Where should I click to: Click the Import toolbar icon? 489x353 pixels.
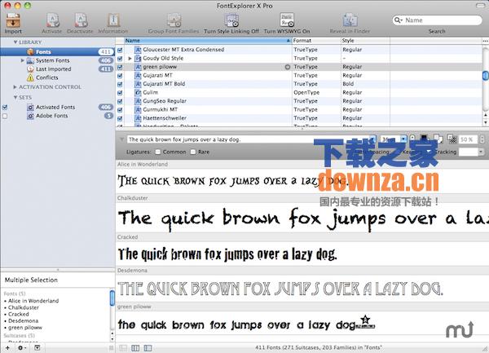coord(13,20)
